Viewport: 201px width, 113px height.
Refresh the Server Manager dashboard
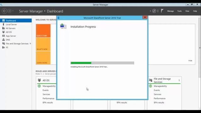(x=154, y=11)
